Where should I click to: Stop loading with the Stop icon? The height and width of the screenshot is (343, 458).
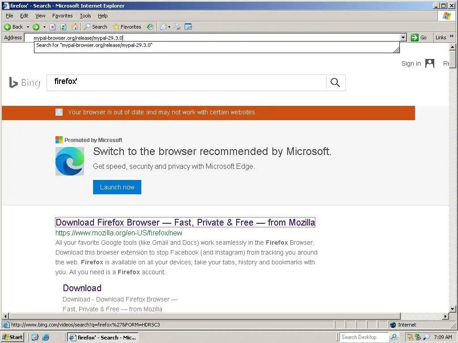pyautogui.click(x=53, y=27)
